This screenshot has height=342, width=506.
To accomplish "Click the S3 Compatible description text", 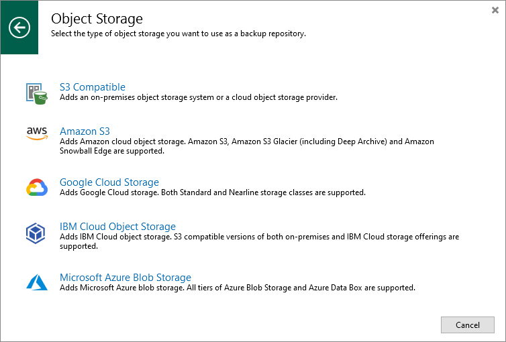I will [199, 97].
